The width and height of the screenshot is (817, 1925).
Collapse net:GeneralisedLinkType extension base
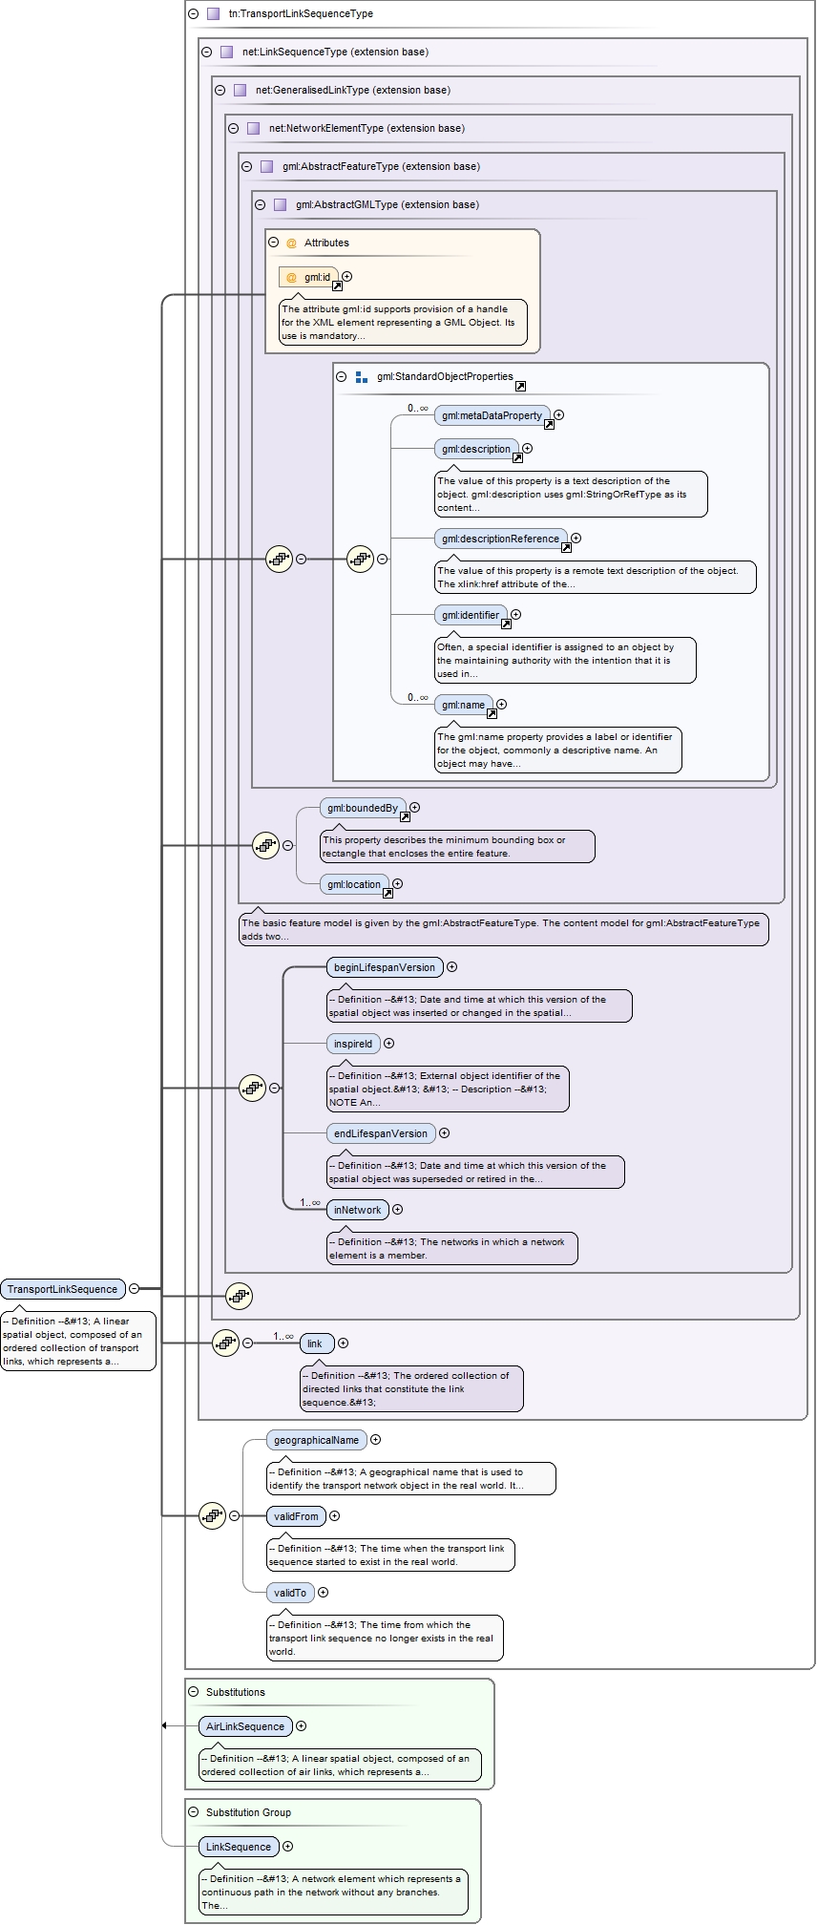click(x=220, y=91)
